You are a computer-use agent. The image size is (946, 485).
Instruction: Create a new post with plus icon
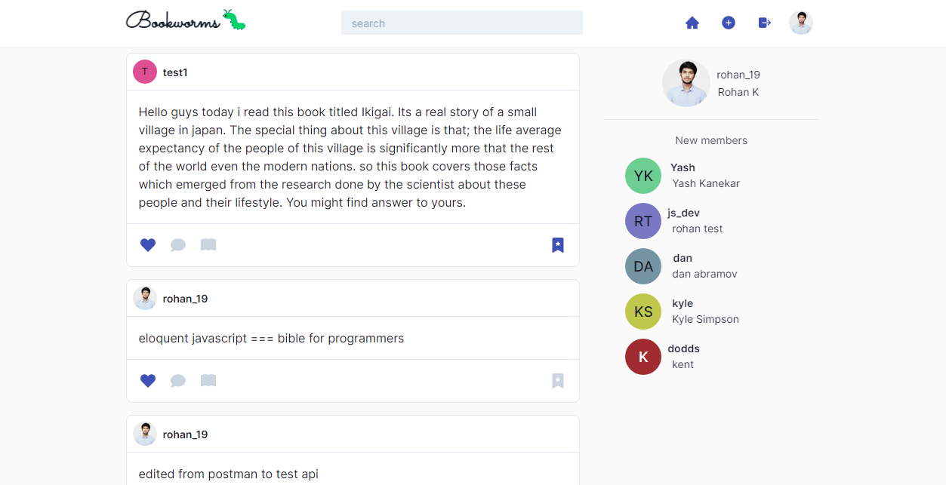point(729,23)
